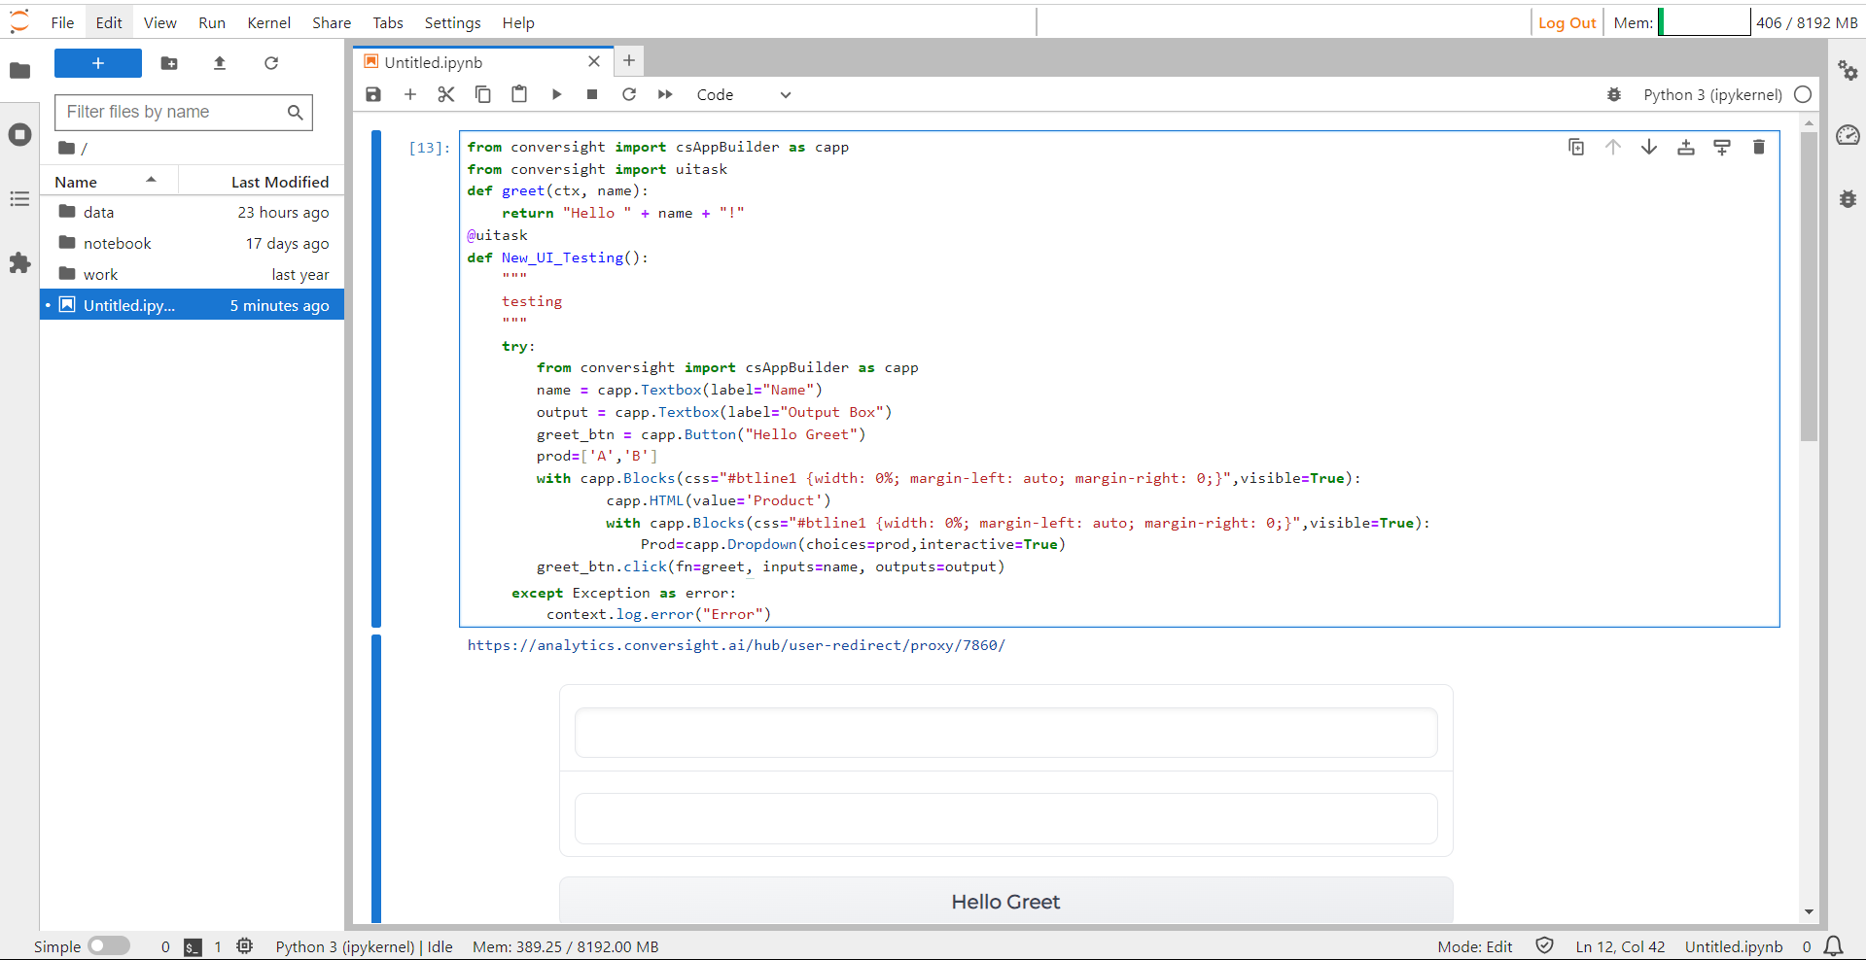Restart the kernel toolbar icon
1866x960 pixels.
[x=629, y=94]
